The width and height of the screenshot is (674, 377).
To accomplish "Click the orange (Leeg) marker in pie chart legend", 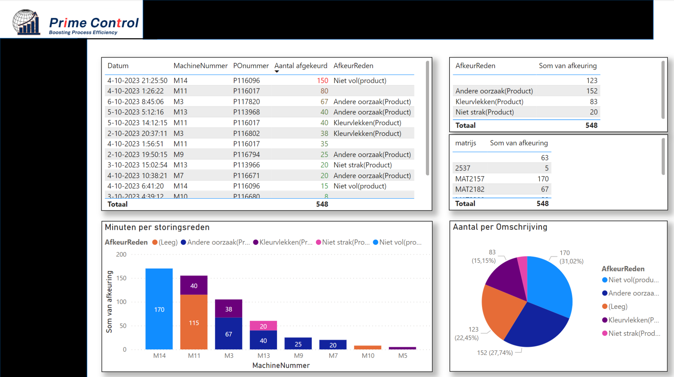I will click(x=605, y=307).
